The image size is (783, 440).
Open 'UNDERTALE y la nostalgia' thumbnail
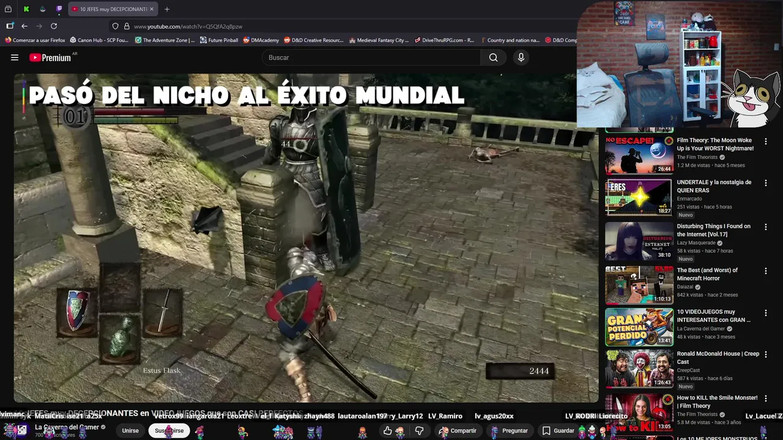click(639, 197)
